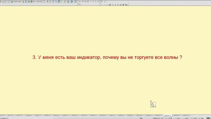Image resolution: width=211 pixels, height=119 pixels.
Task: Switch to the EURCAD,H1 chart tab
Action: click(x=131, y=115)
